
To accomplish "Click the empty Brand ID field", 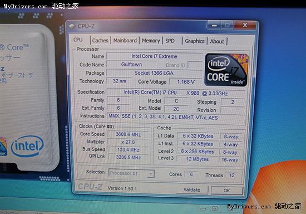I will coord(195,65).
